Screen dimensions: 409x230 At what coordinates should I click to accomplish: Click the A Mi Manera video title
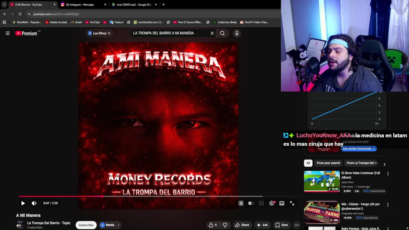(x=28, y=215)
